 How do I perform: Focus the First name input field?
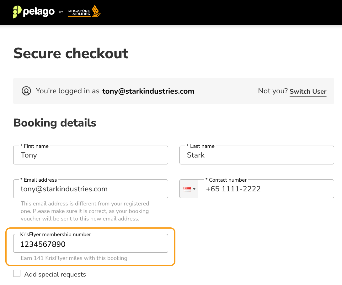pyautogui.click(x=90, y=155)
